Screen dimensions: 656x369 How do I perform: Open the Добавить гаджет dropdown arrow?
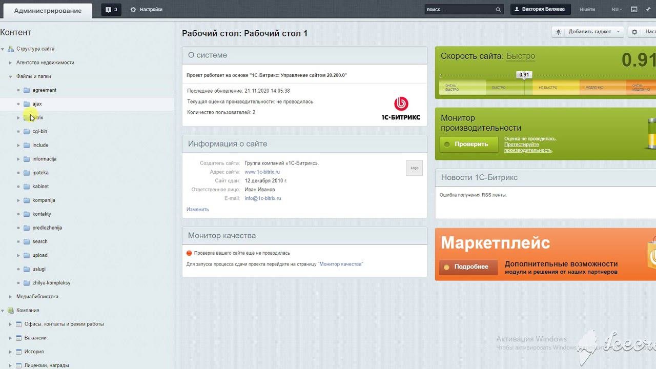pyautogui.click(x=619, y=32)
